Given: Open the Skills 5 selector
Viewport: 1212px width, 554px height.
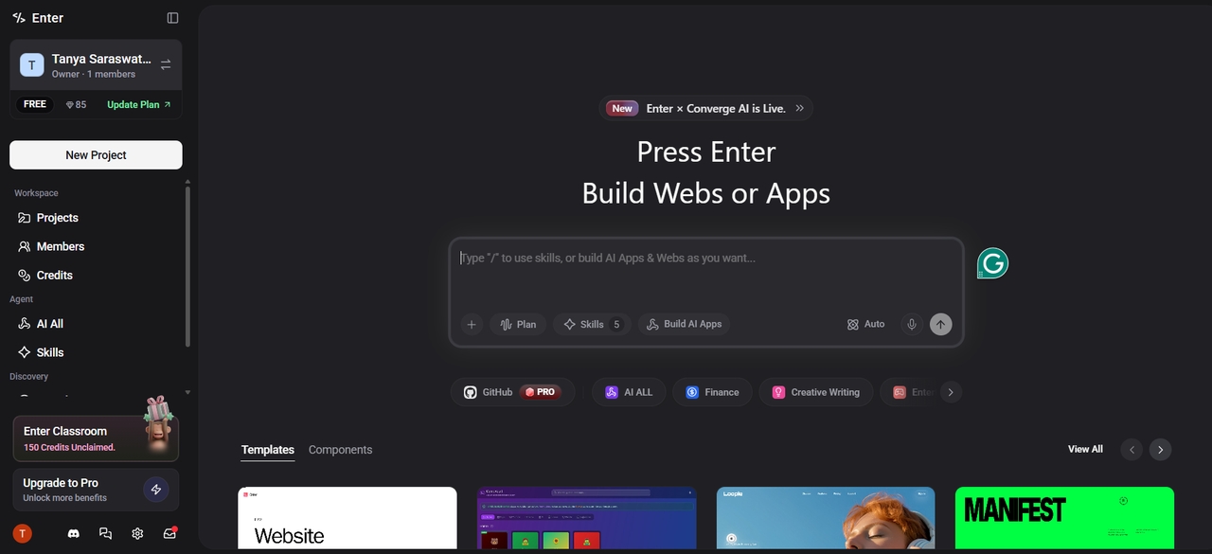Looking at the screenshot, I should pos(592,324).
